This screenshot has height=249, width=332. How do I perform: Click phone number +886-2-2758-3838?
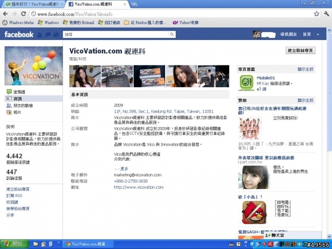pyautogui.click(x=131, y=181)
